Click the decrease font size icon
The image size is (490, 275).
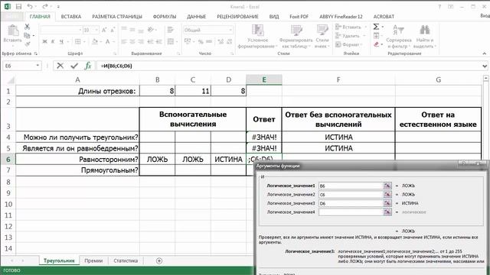(113, 30)
